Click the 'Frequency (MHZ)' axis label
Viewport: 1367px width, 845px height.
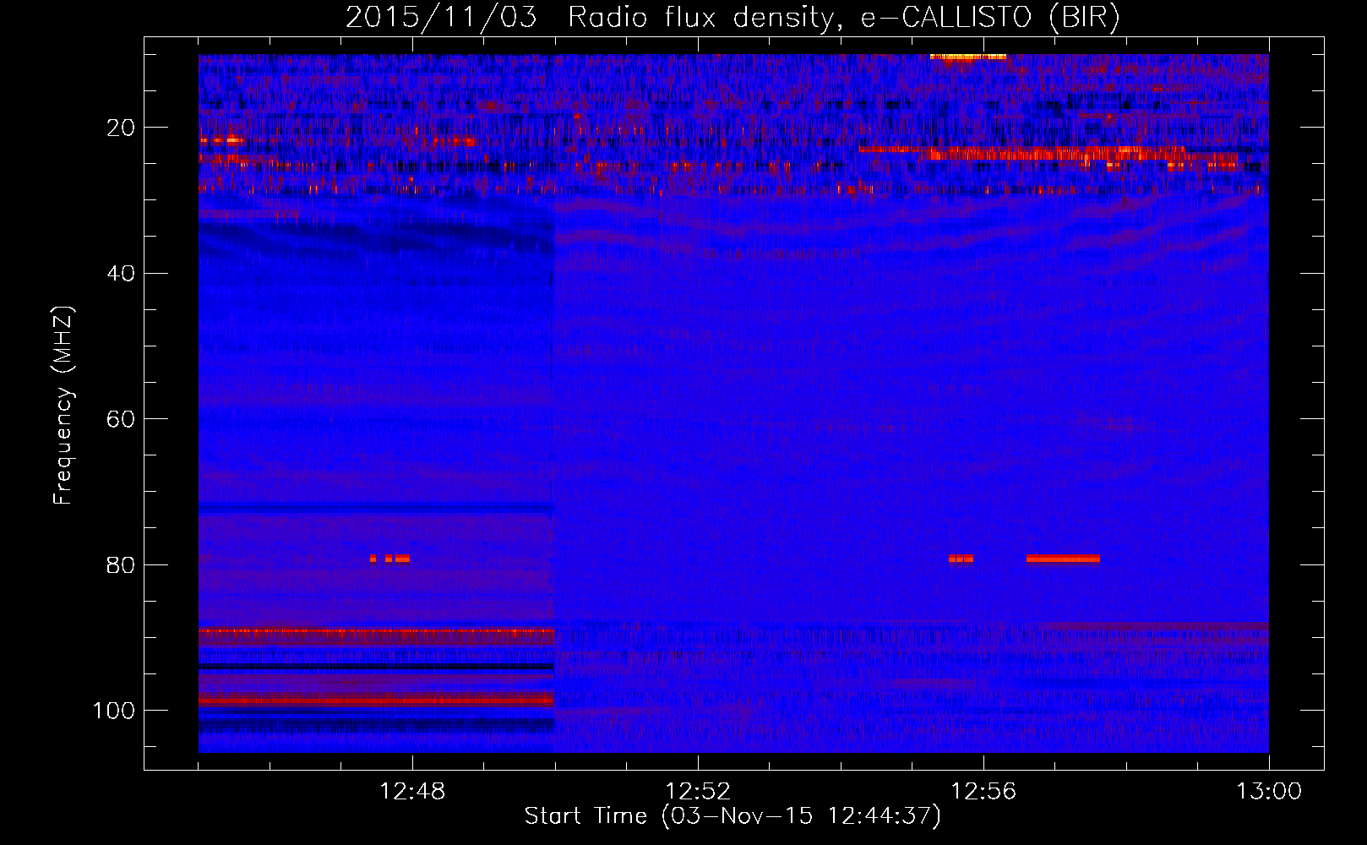(x=63, y=406)
